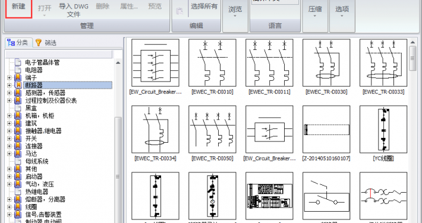
Task: Expand the 建筑 node
Action: [10, 123]
